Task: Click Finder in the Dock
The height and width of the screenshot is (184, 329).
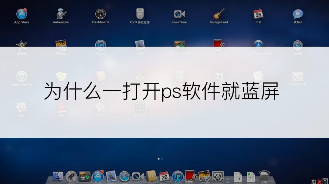Action: coord(58,176)
